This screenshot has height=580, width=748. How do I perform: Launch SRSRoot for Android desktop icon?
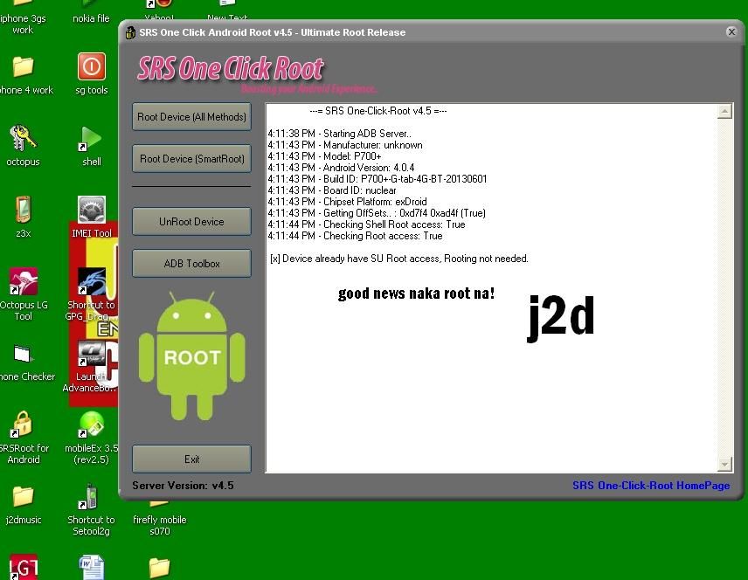[23, 426]
